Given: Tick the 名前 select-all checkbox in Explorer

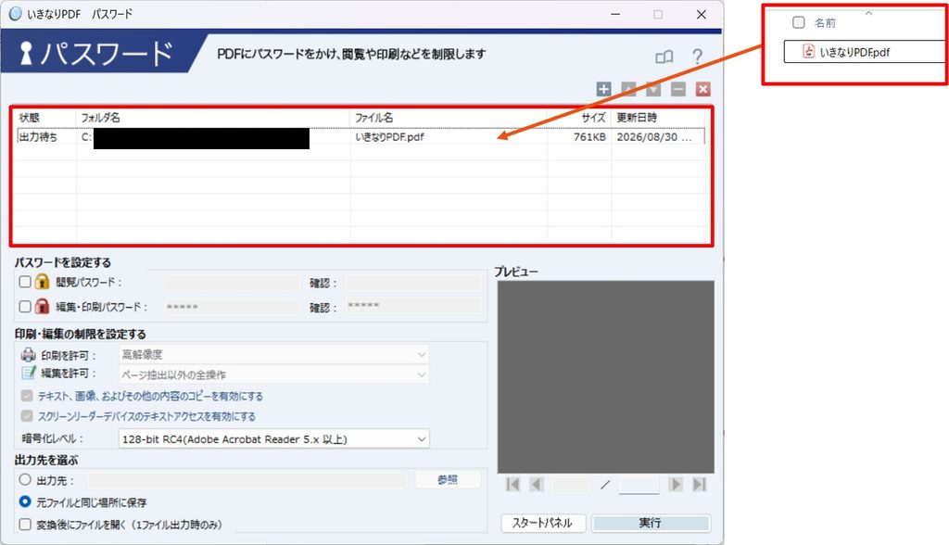Looking at the screenshot, I should click(798, 22).
